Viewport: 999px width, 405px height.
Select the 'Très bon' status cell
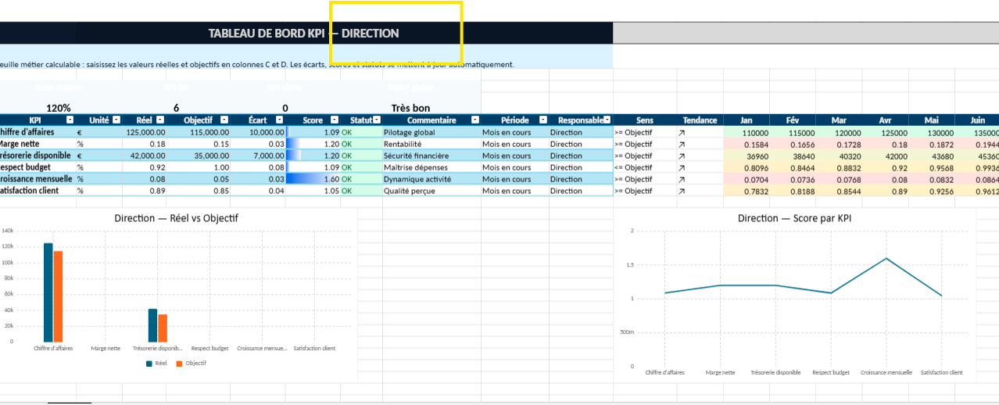[410, 108]
